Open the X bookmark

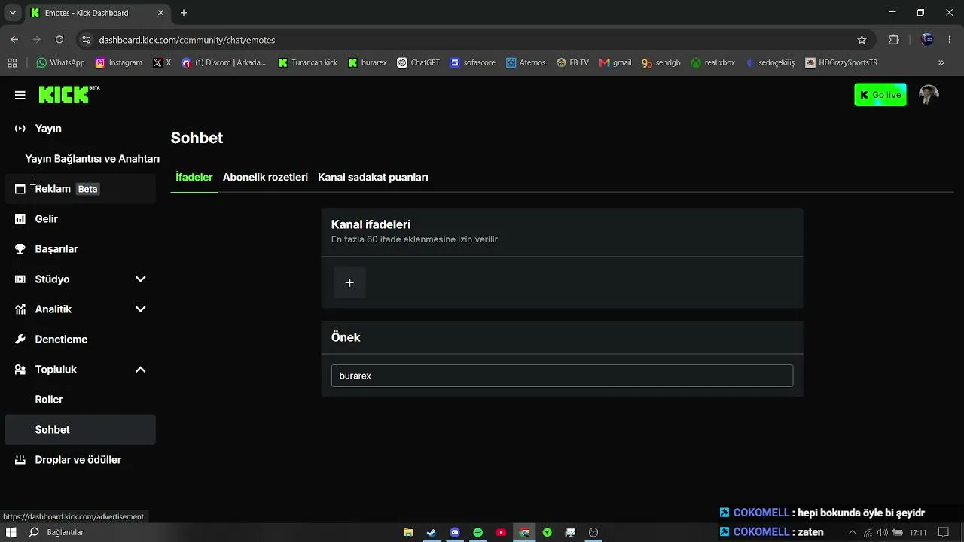162,62
